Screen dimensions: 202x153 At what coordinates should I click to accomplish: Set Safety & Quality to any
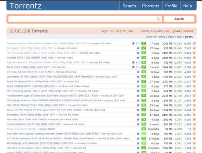(167, 31)
